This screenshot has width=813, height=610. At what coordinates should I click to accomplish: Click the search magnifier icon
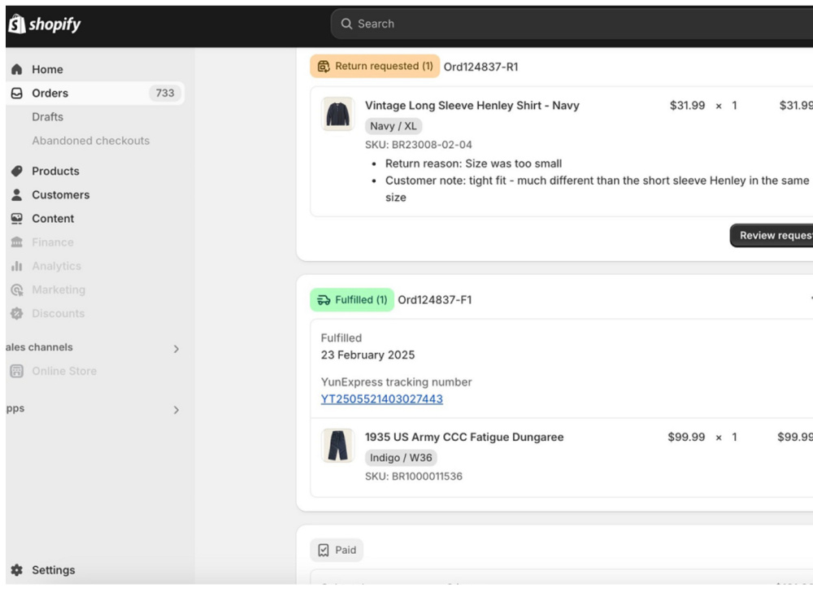[346, 24]
